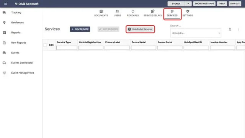Open the Tracking page
Viewport: 245px width, 138px height.
point(16,13)
